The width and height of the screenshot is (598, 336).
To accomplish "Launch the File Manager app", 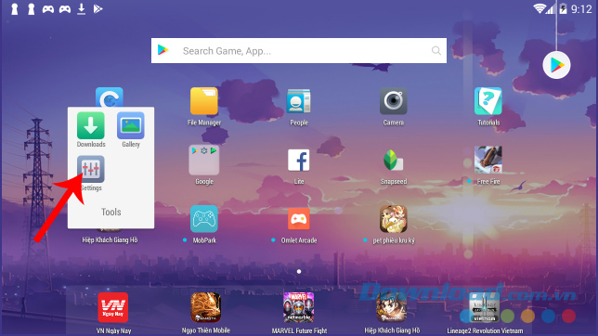I will coord(204,101).
